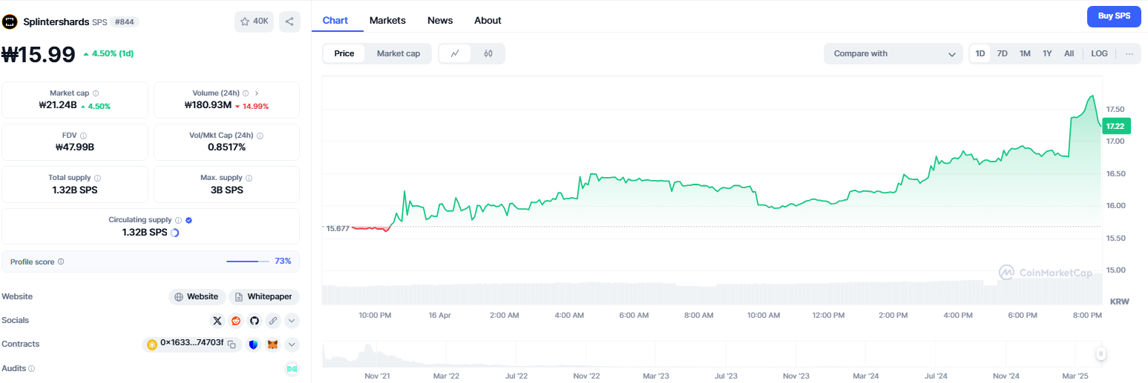Show Vol/Mkt Cap (24h) info icon
The image size is (1148, 383).
tap(260, 136)
